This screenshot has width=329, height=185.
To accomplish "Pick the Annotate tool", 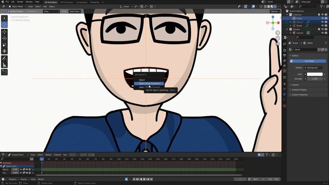I will pyautogui.click(x=5, y=59).
